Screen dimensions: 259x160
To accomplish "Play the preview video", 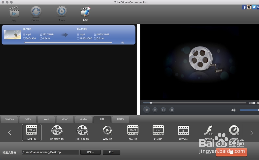I will [147, 110].
